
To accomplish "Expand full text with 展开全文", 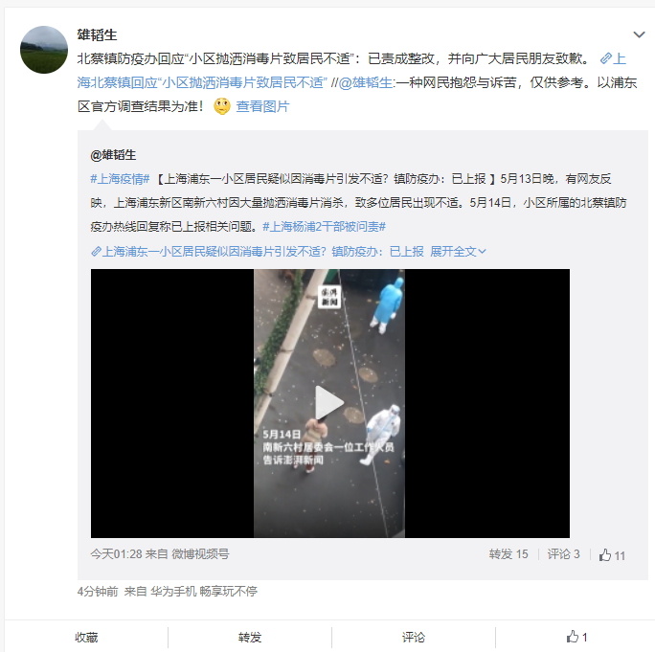I will (x=458, y=252).
